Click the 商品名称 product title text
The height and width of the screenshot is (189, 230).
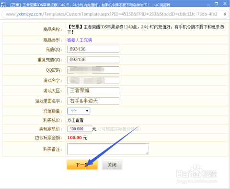click(146, 29)
